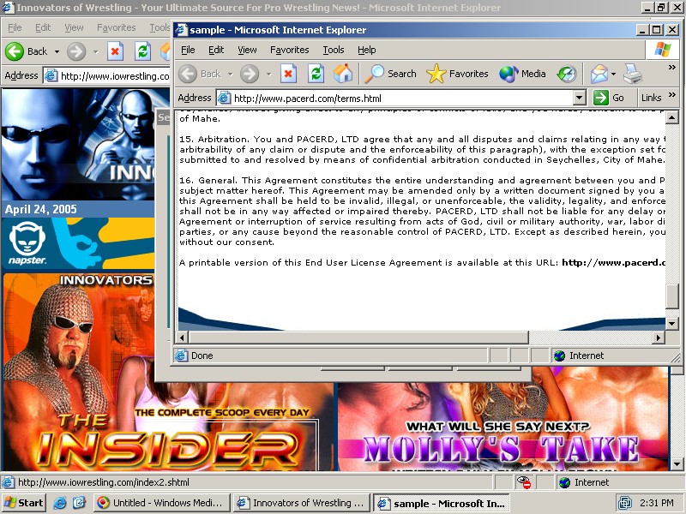The height and width of the screenshot is (514, 686).
Task: Click Back arrow in sample window toolbar
Action: (x=200, y=74)
